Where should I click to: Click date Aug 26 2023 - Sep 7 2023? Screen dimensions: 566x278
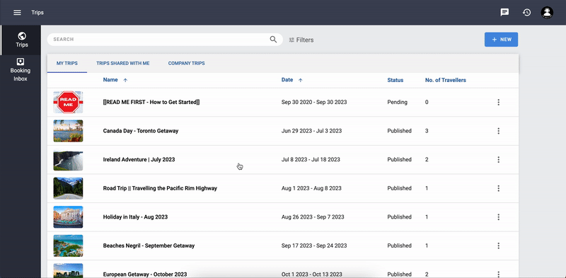(313, 217)
